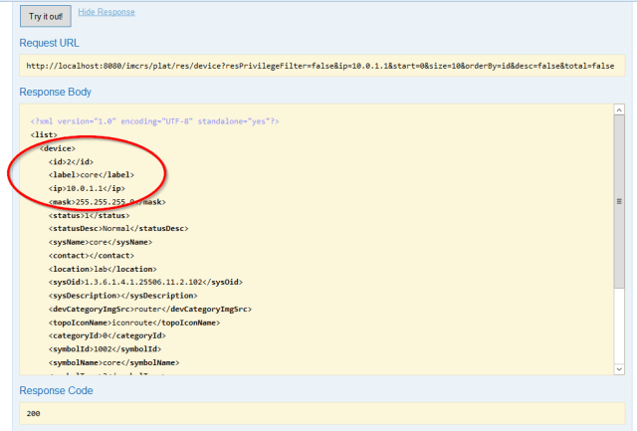Click the statusDesc Normal line

tap(118, 228)
